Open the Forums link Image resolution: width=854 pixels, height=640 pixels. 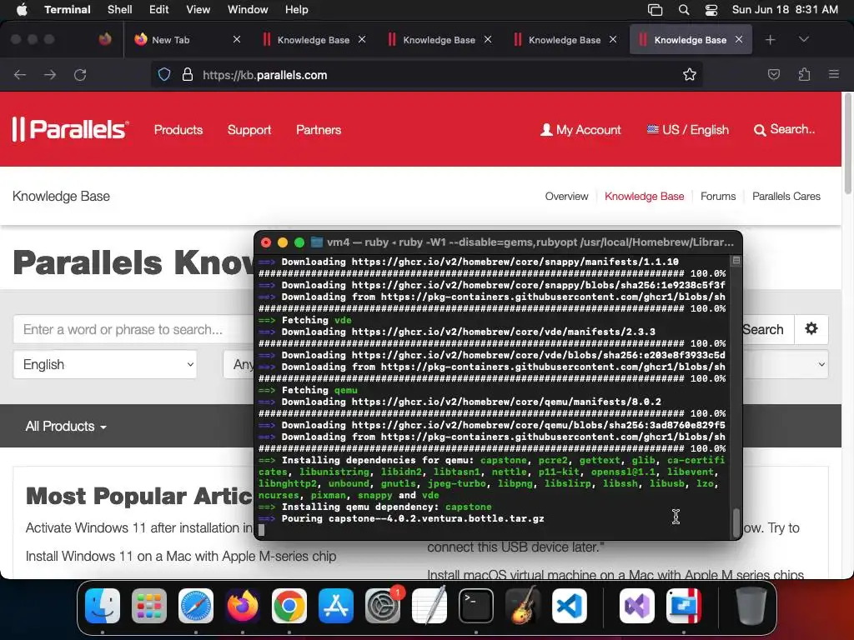pos(718,196)
